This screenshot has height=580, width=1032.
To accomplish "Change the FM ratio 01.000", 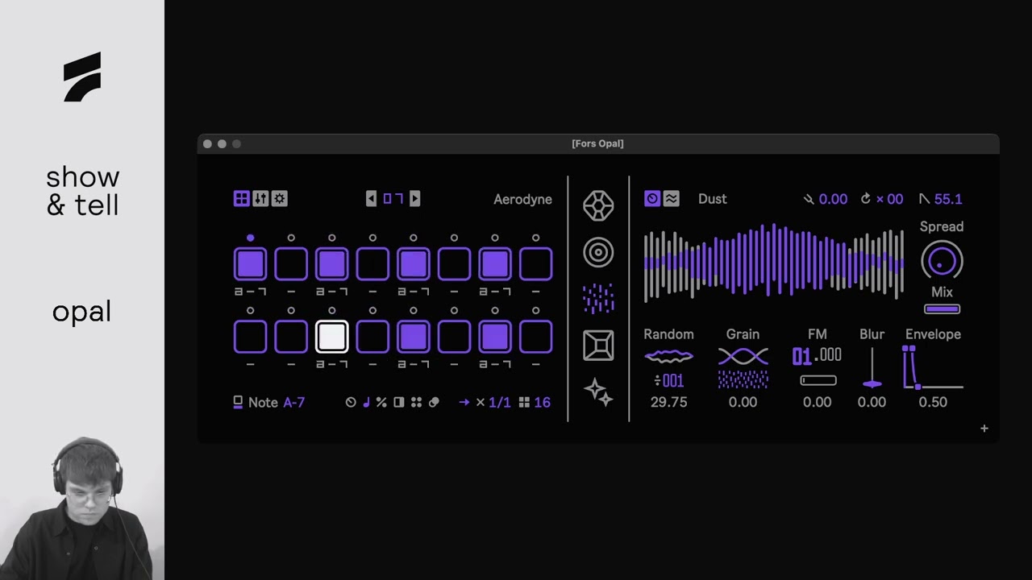I will (x=817, y=355).
